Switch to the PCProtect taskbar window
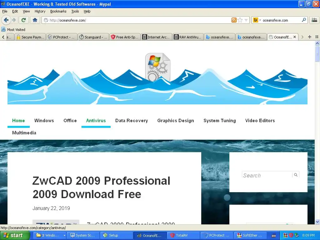Viewport: 320px width, 240px height. pyautogui.click(x=217, y=236)
